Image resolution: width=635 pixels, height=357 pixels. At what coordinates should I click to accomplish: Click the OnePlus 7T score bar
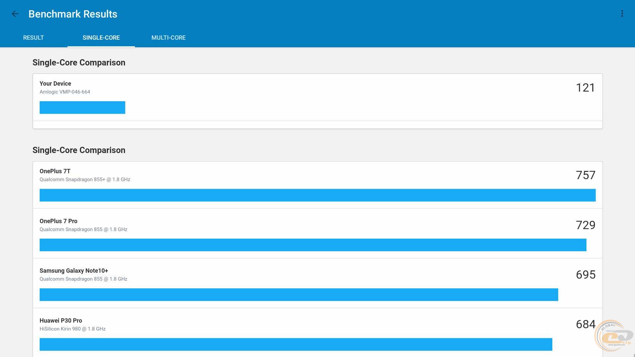(317, 195)
